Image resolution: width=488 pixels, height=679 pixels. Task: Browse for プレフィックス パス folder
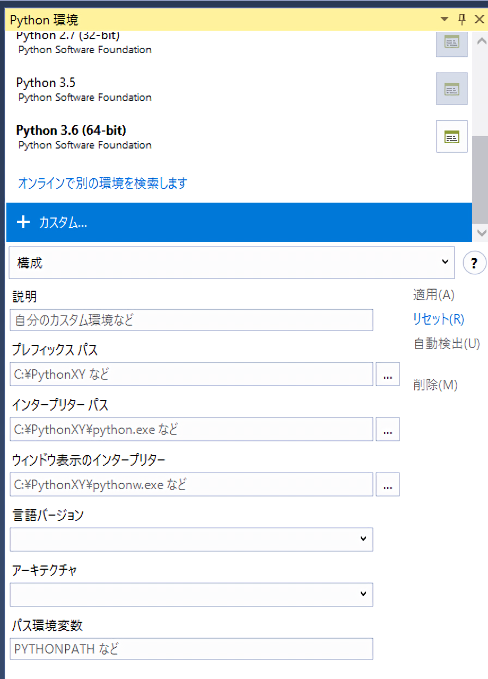(x=387, y=375)
